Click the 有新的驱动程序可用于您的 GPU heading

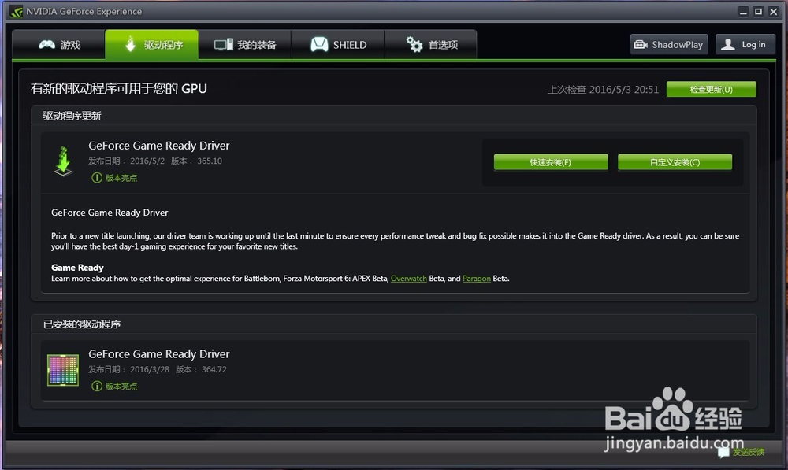[x=119, y=89]
